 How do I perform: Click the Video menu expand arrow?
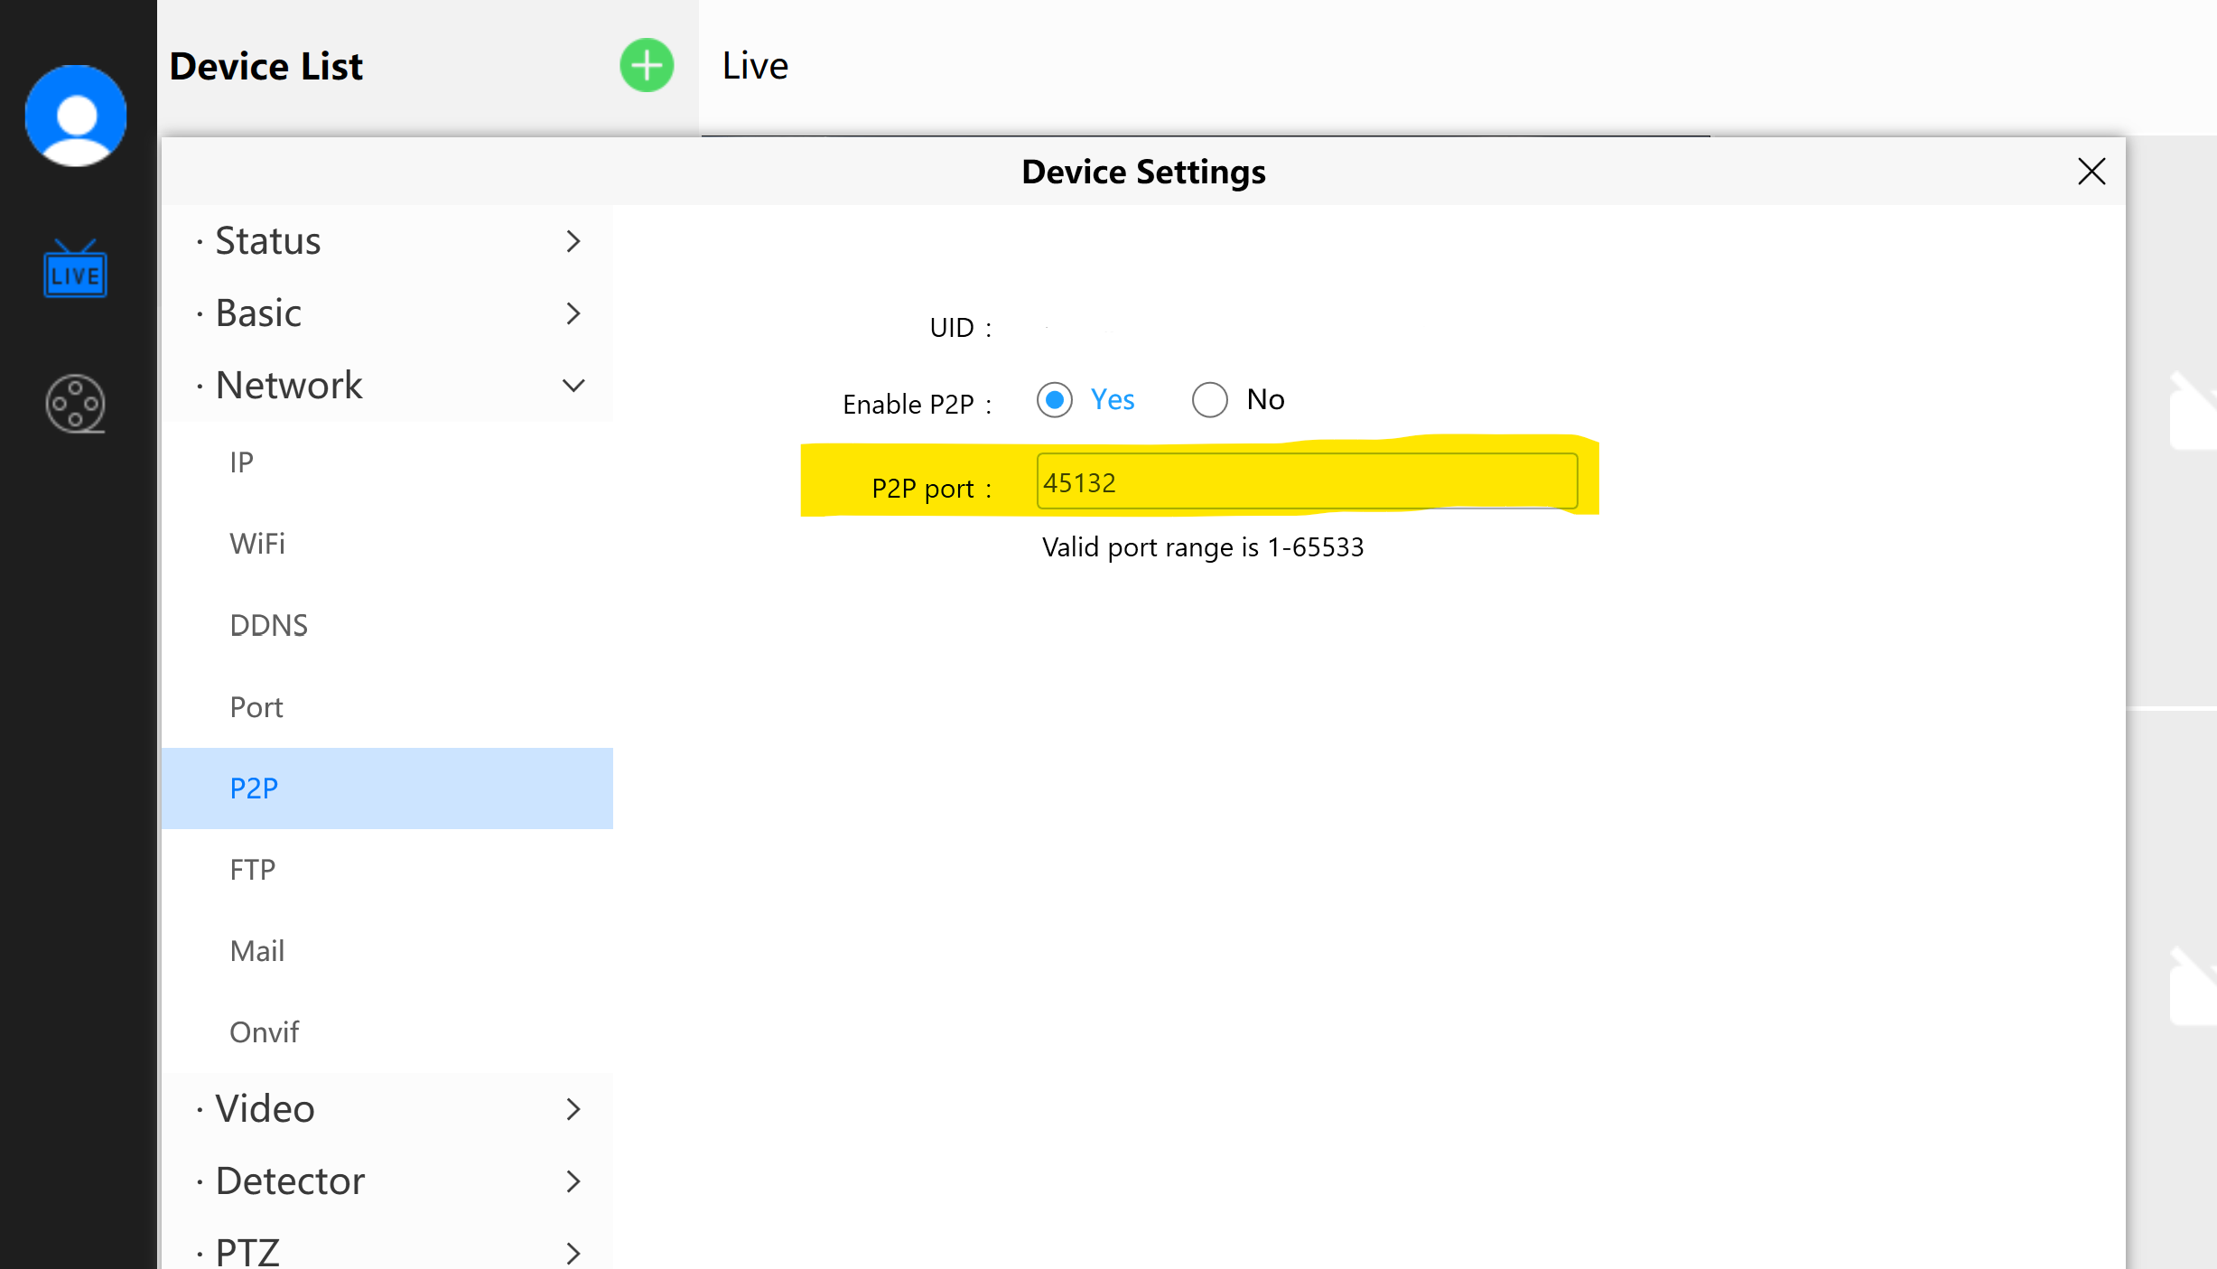pos(574,1107)
